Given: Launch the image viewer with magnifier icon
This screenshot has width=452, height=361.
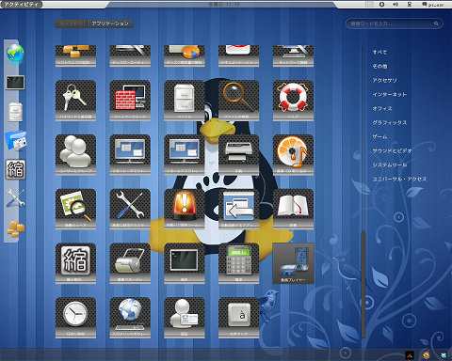Looking at the screenshot, I should (x=75, y=209).
